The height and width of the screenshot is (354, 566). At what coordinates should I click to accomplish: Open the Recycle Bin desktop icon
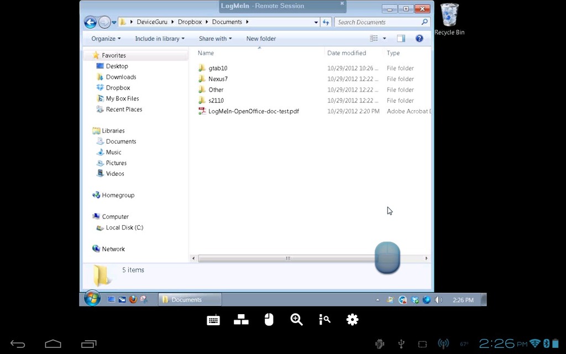(x=449, y=19)
